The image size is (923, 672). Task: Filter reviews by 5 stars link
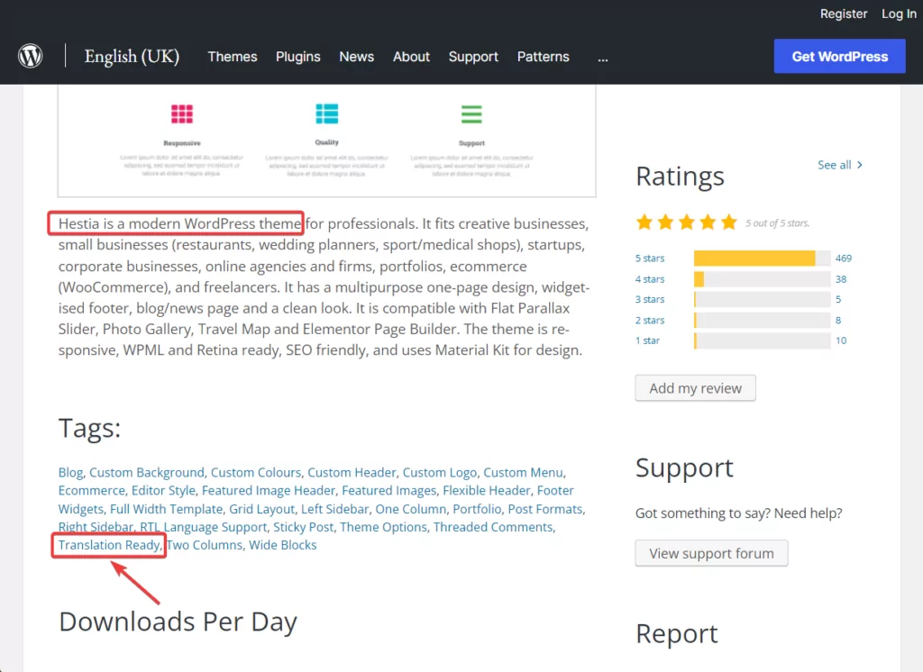click(650, 259)
